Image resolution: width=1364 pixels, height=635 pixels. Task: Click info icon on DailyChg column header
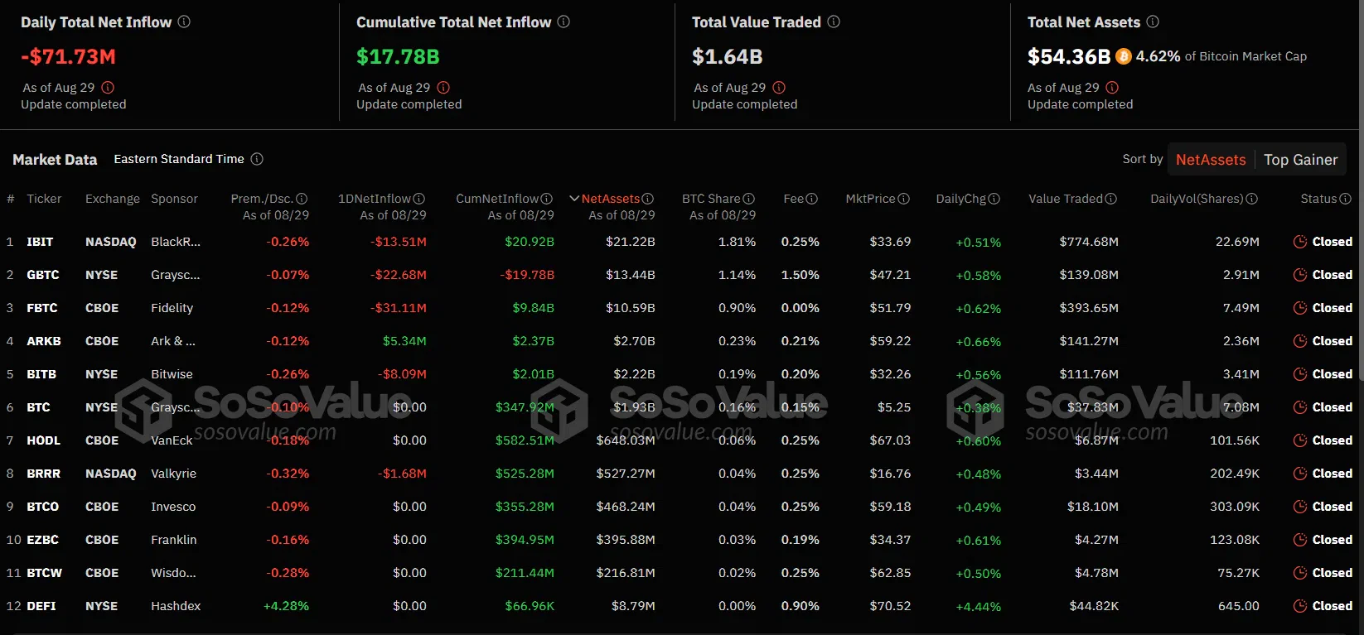click(x=994, y=199)
